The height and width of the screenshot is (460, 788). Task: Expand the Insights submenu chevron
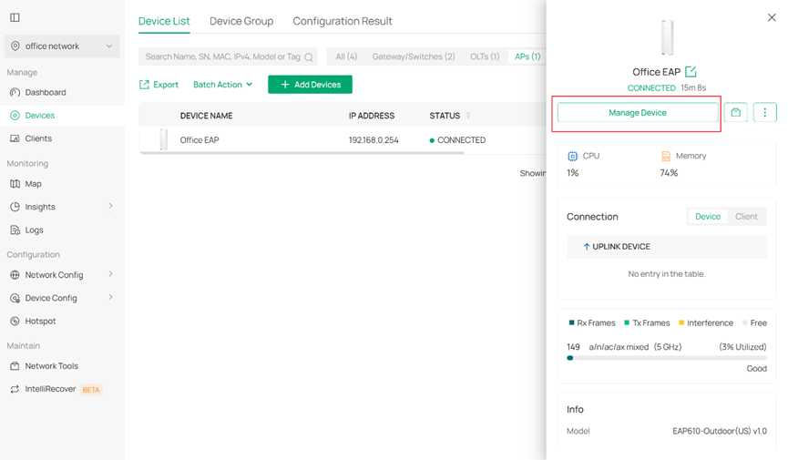[x=110, y=207]
